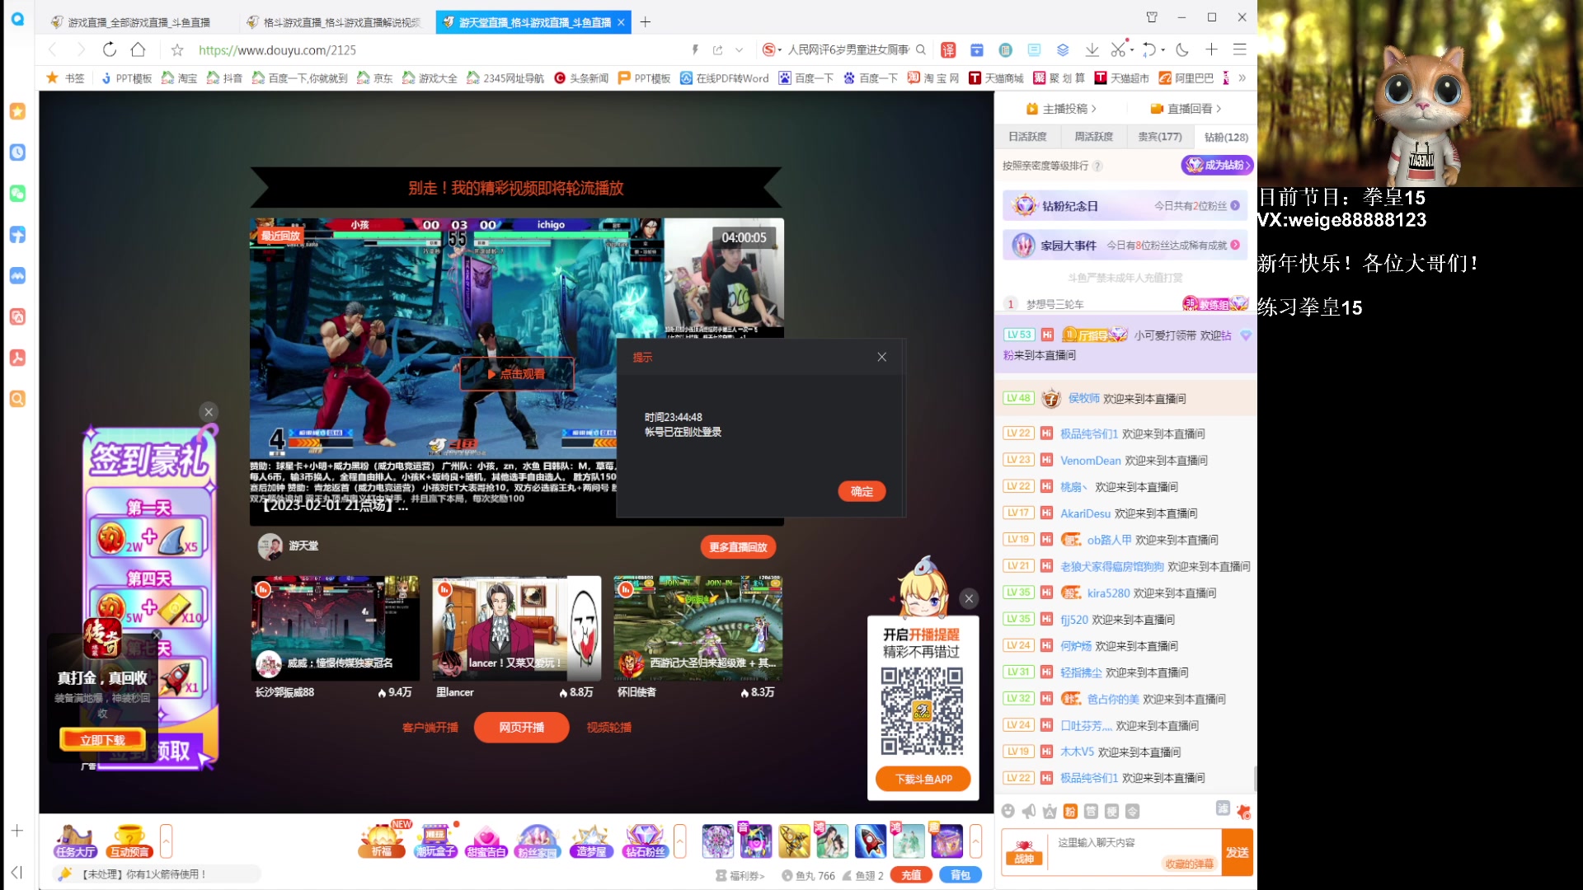Viewport: 1583px width, 890px height.
Task: Click 下载斗鱼APP button
Action: 923,780
